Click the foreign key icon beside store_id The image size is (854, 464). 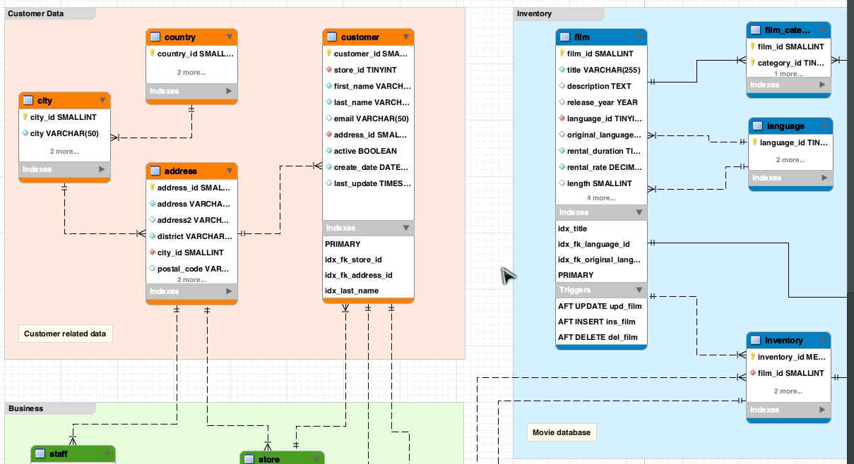(328, 70)
